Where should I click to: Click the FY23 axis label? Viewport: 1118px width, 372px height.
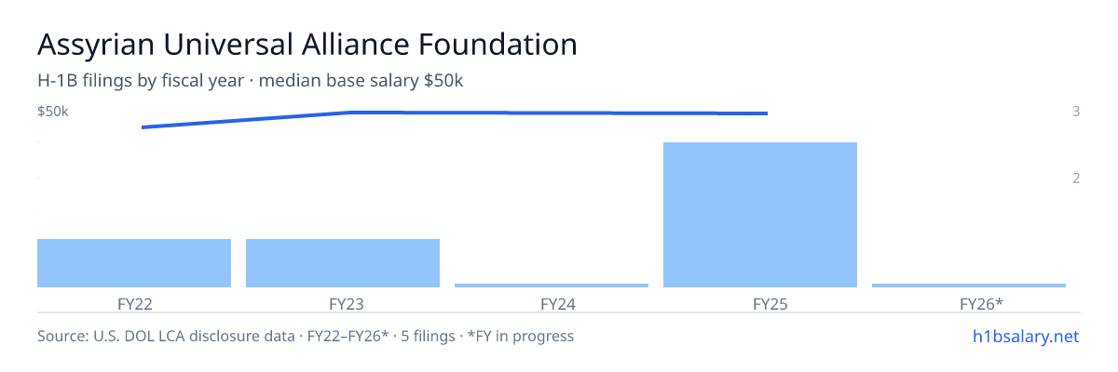point(343,303)
